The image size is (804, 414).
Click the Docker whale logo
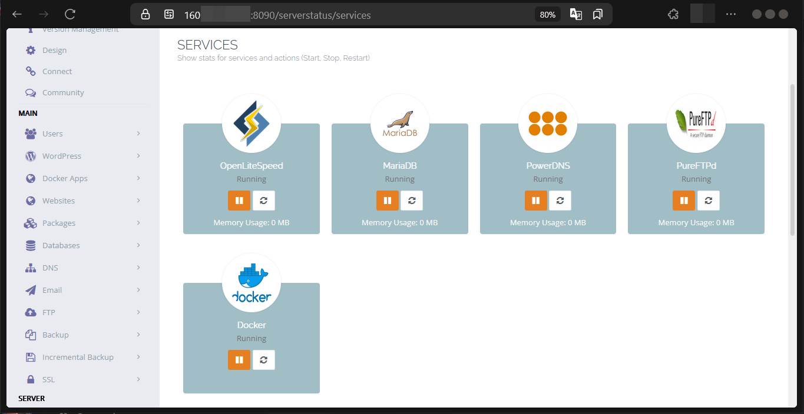tap(252, 283)
